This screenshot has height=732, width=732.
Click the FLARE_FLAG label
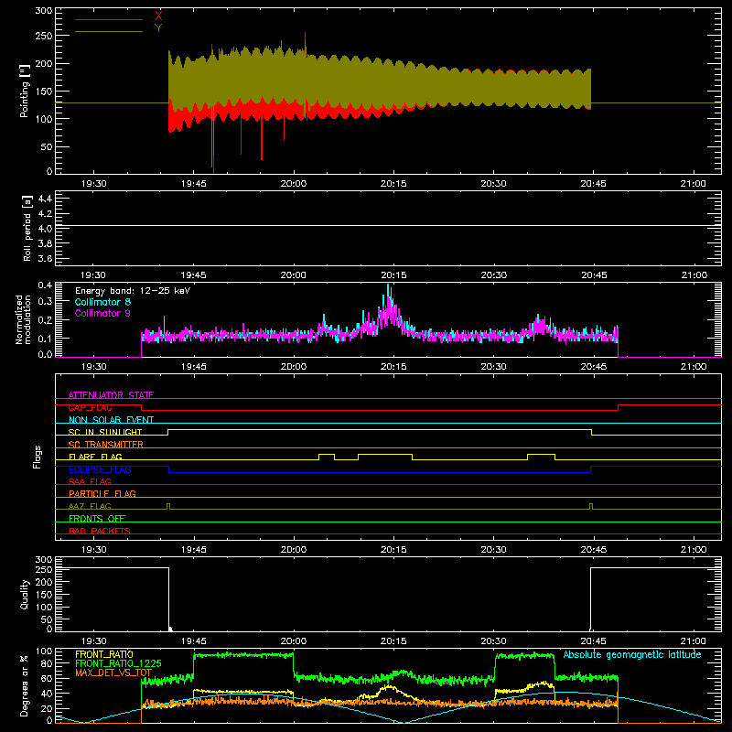(95, 457)
